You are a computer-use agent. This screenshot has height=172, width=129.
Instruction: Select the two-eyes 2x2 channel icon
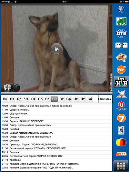pyautogui.click(x=121, y=46)
